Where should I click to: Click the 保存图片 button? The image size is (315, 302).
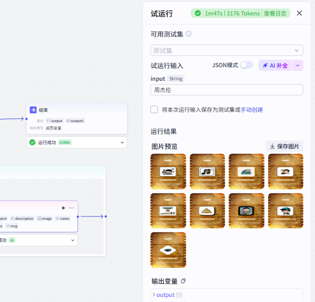coord(285,146)
